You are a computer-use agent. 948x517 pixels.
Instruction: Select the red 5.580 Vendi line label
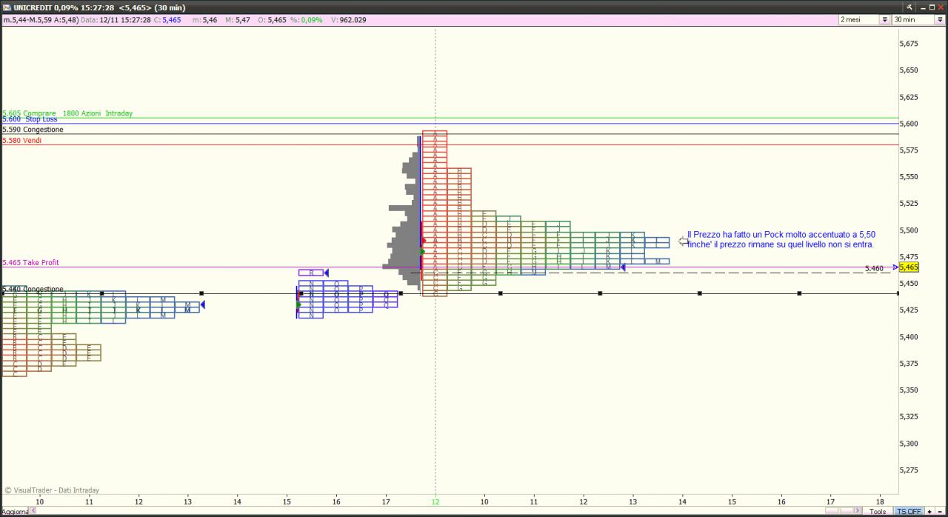tap(22, 140)
